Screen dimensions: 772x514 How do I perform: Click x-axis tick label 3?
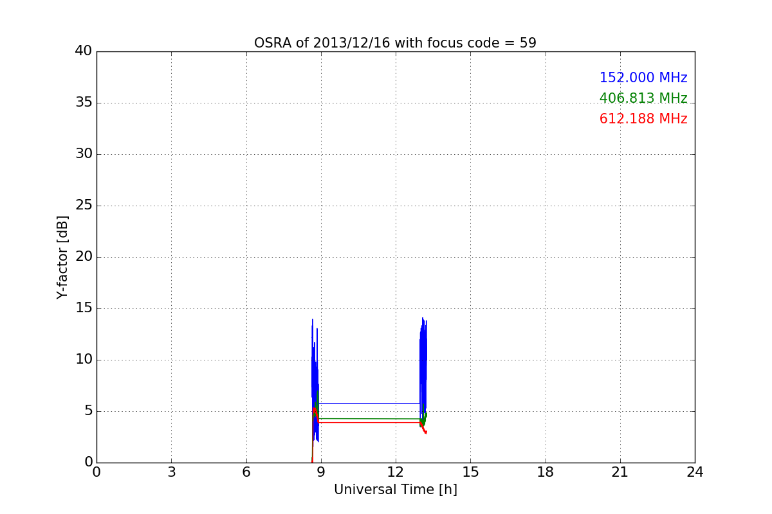tap(171, 472)
